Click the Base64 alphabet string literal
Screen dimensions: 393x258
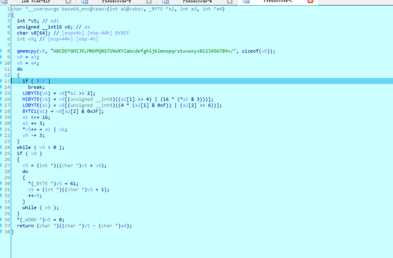[144, 51]
